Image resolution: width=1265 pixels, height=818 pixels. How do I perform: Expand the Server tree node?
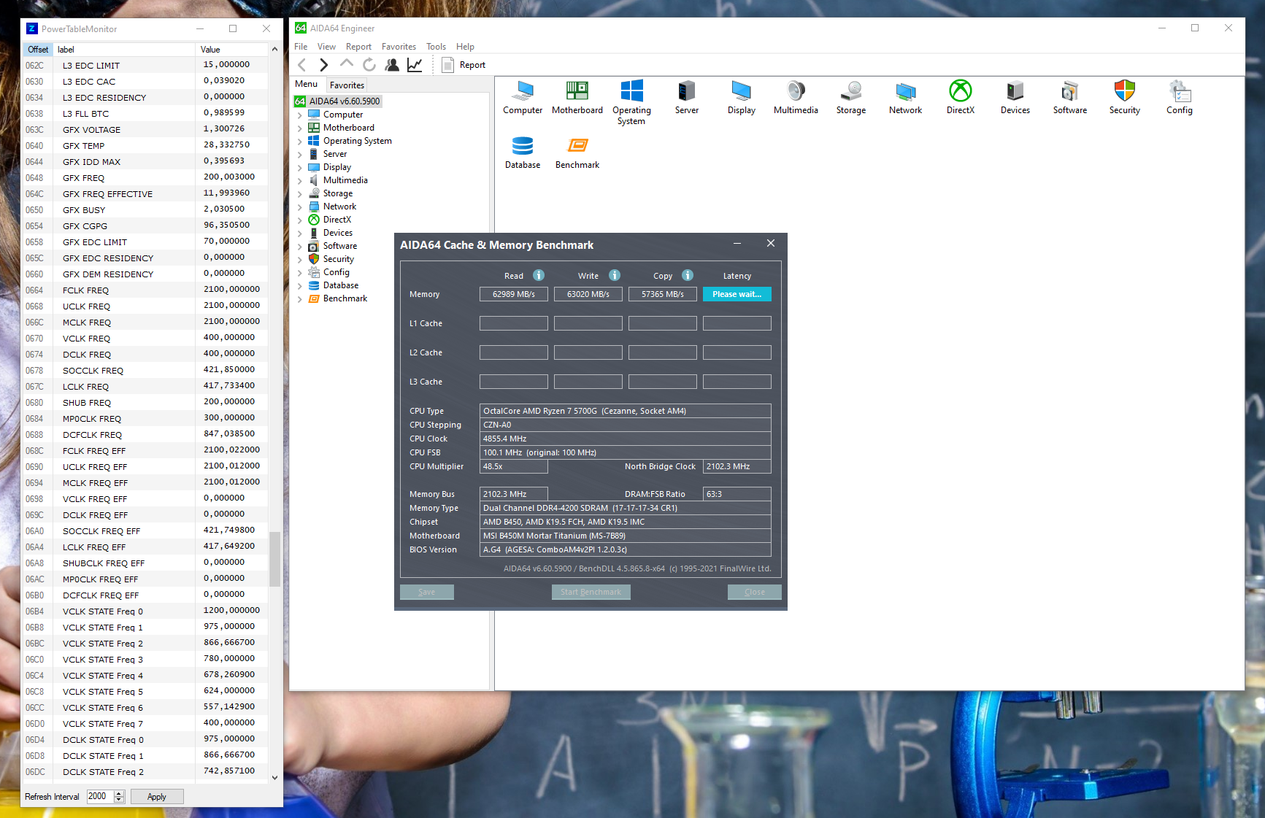coord(299,154)
